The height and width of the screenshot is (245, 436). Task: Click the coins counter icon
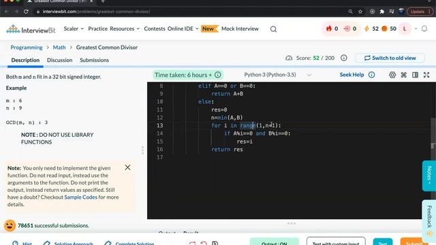[384, 29]
